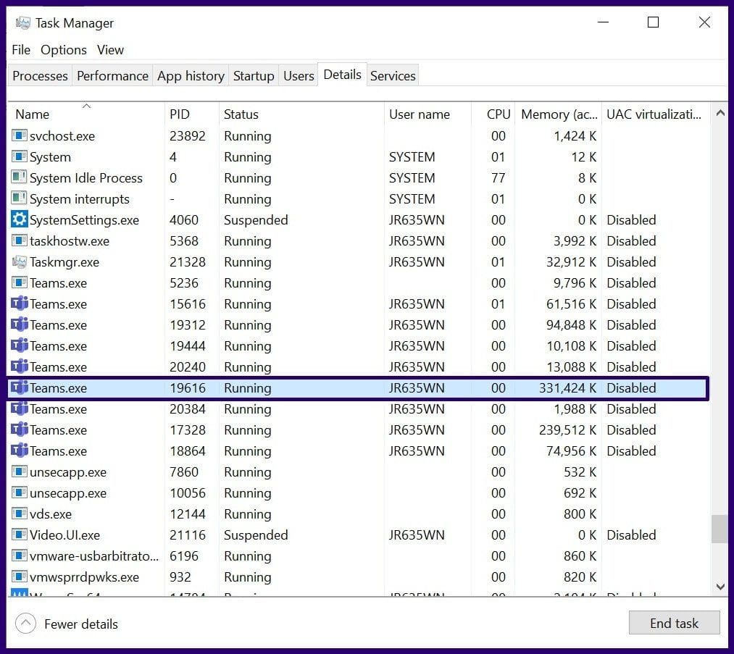Click the scrollbar up arrow
This screenshot has height=654, width=734.
tap(720, 113)
